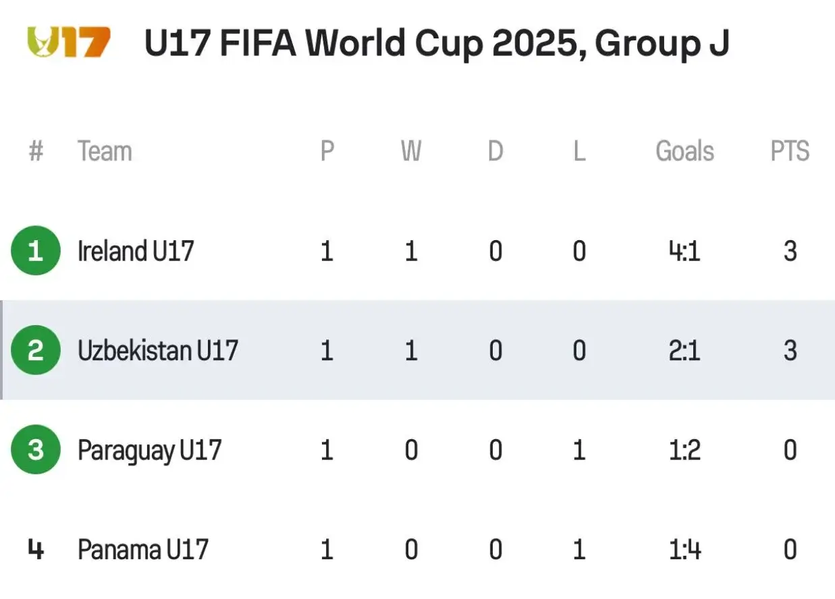835x599 pixels.
Task: Click Uzbekistan's 2:1 goals score
Action: click(x=684, y=350)
